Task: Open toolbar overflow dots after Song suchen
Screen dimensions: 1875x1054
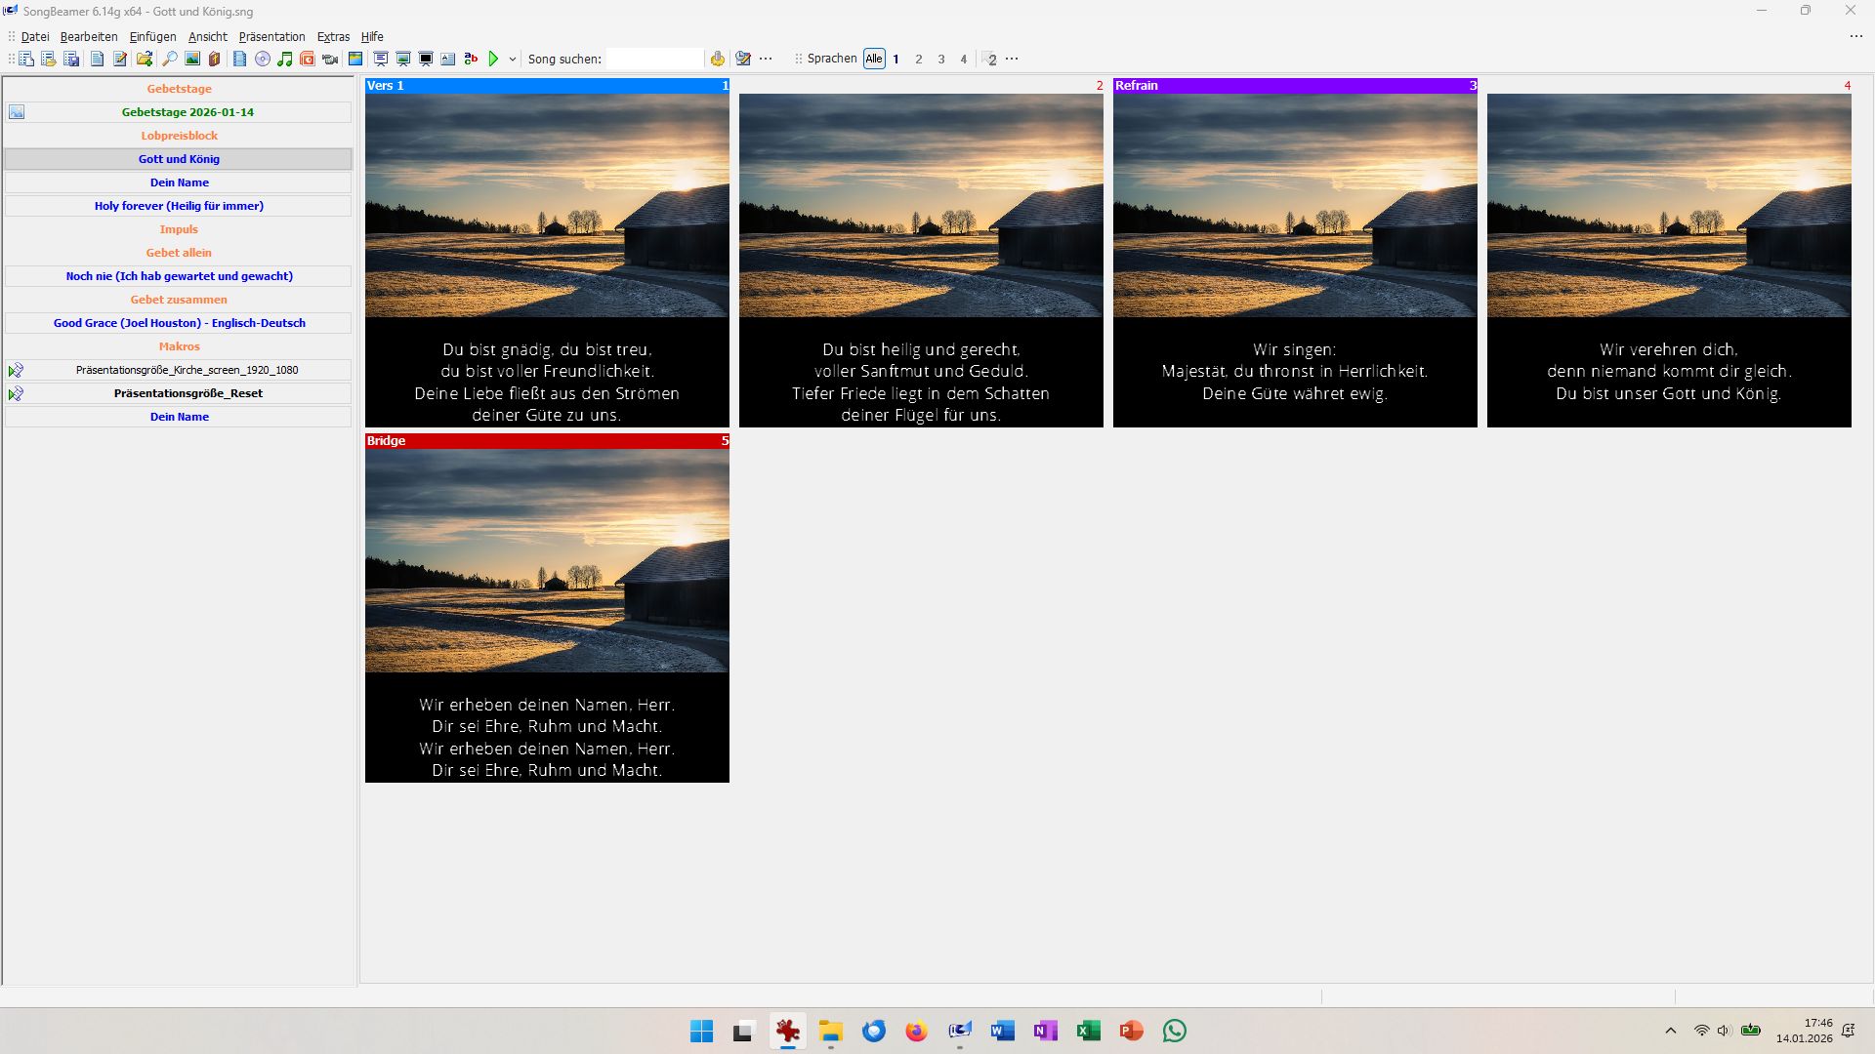Action: (766, 59)
